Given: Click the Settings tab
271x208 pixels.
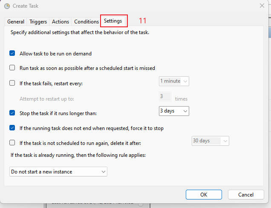Looking at the screenshot, I should (113, 21).
